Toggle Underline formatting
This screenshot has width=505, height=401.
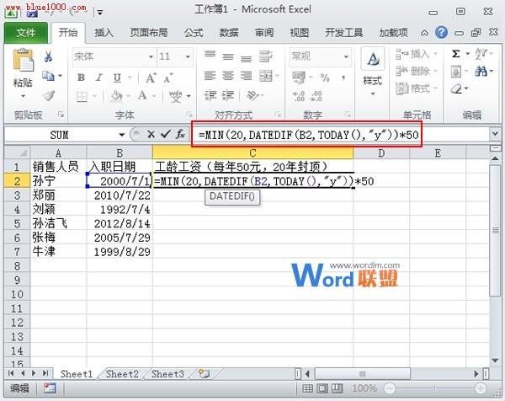pos(117,78)
